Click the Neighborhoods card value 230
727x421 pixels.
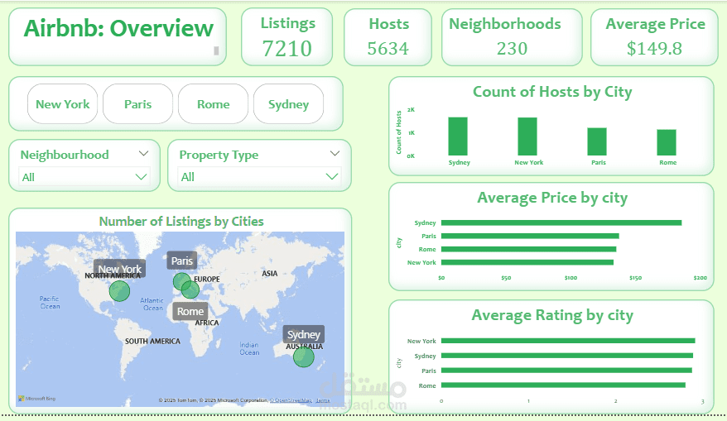(512, 49)
